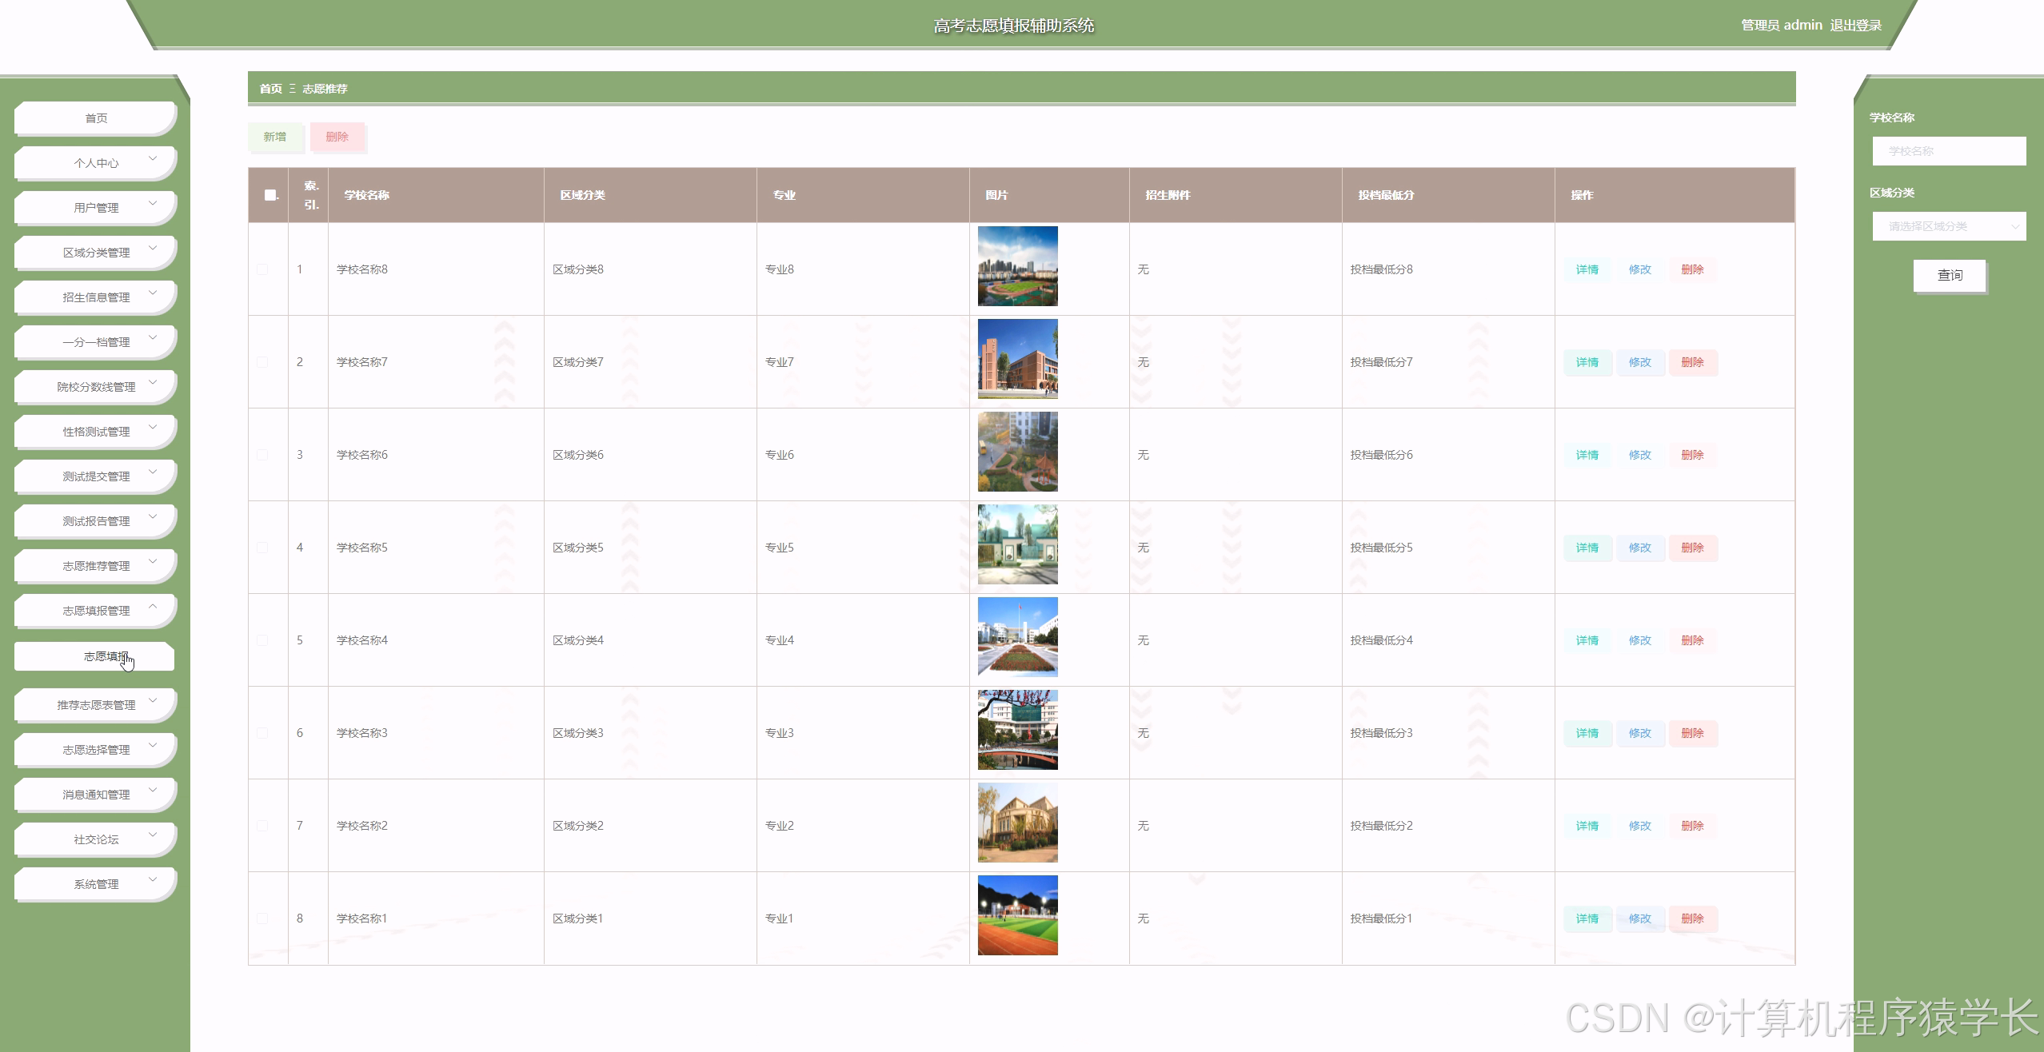Screen dimensions: 2044x1052
Task: Click the school image thumbnail in row 1
Action: tap(1017, 266)
